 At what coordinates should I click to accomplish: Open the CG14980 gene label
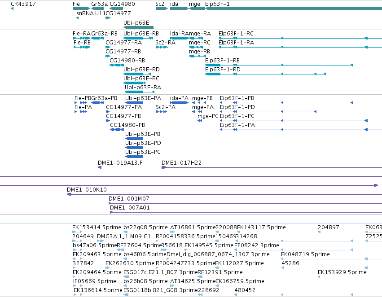coord(122,4)
